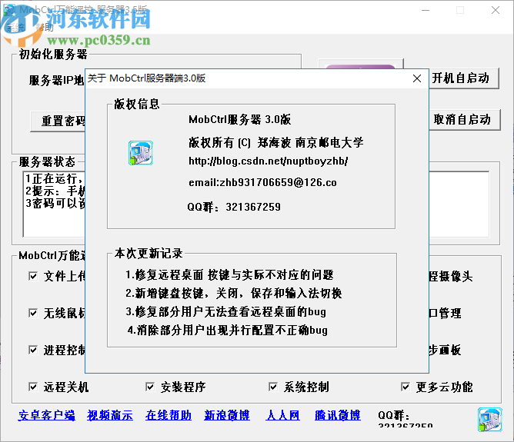This screenshot has height=442, width=514.
Task: Click the blog URL text in dialog
Action: click(x=268, y=161)
